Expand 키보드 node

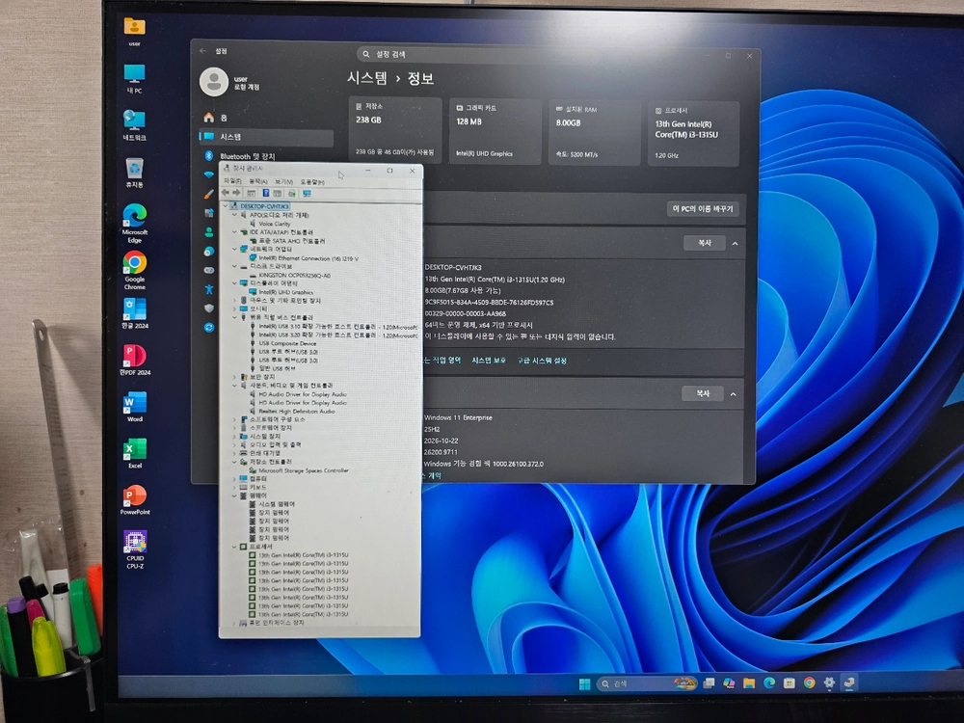234,486
